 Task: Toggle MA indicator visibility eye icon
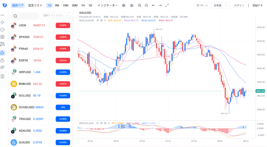click(x=98, y=20)
